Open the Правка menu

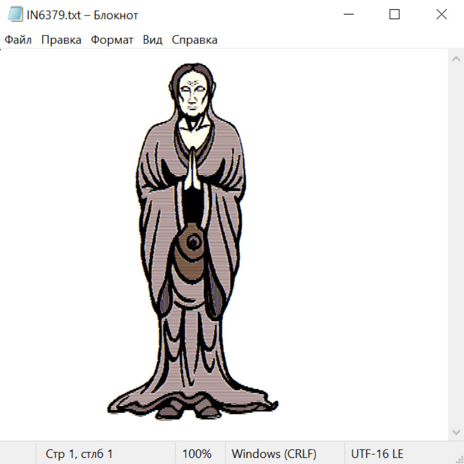coord(61,40)
